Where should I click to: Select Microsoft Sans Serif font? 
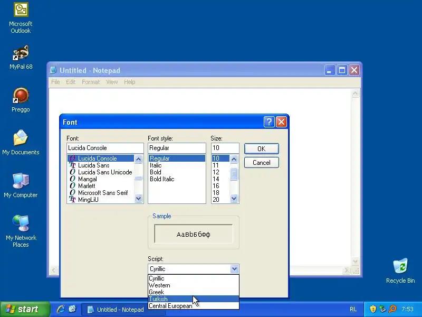[101, 193]
